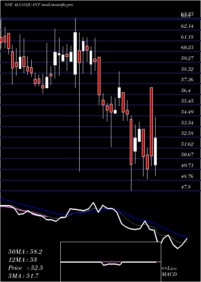
Task: Click the 59.27 price axis label
Action: [187, 58]
